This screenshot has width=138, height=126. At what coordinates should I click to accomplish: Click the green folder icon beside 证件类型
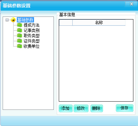19,41
